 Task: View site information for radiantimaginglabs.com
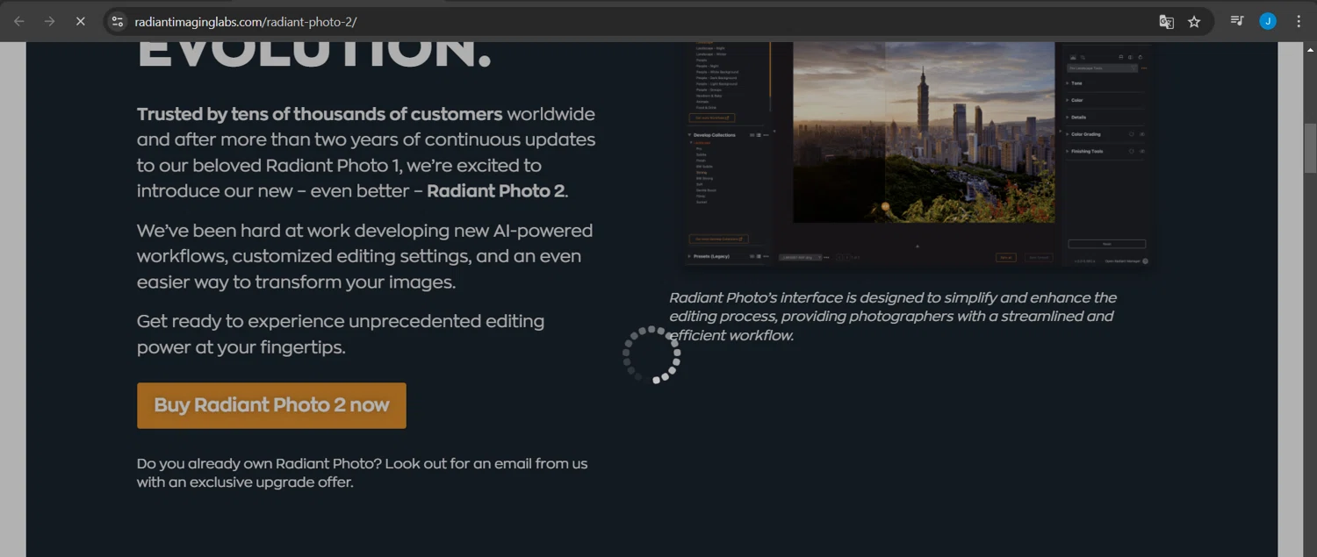(x=118, y=21)
